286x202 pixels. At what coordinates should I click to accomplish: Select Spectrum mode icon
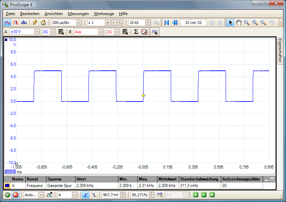(24, 23)
